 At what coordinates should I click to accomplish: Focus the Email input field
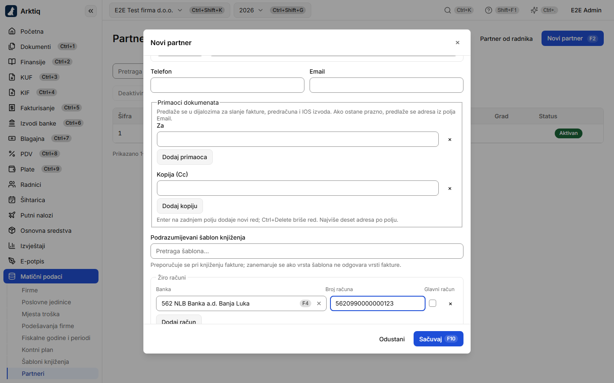coord(386,85)
